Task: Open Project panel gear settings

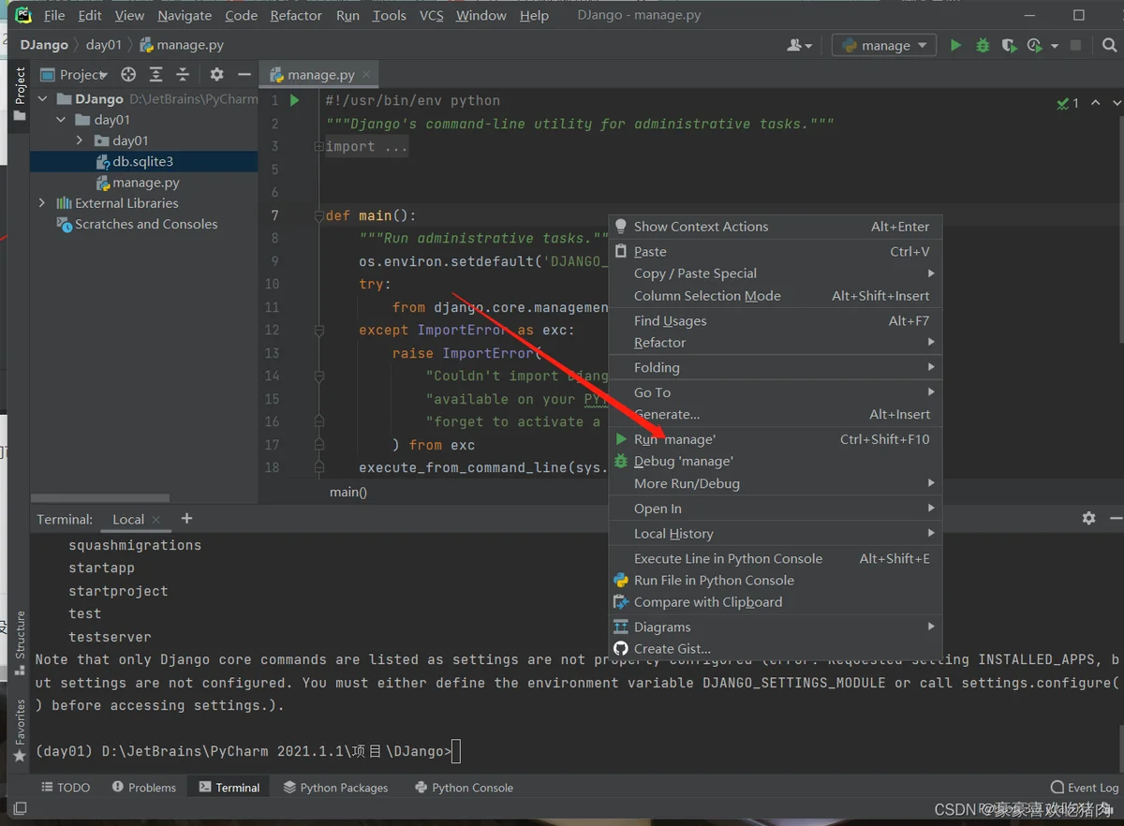Action: [x=216, y=75]
